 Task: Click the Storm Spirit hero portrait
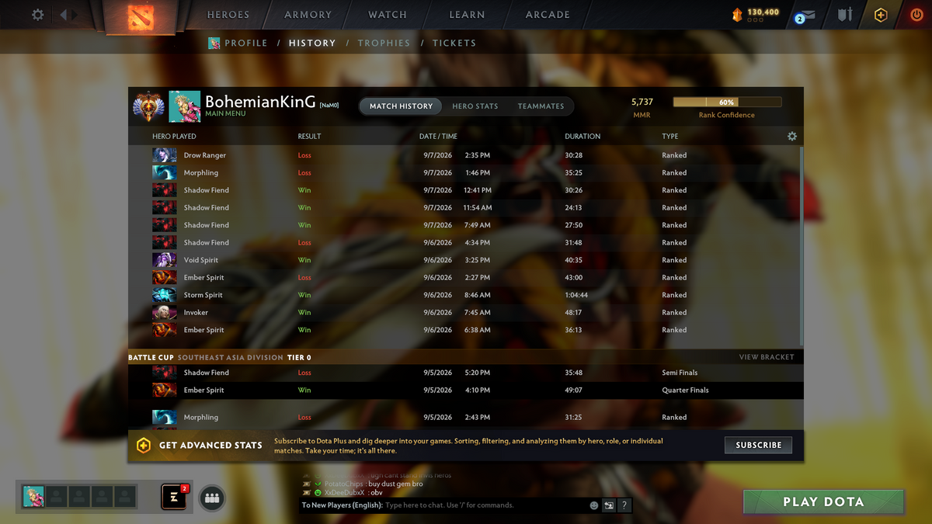165,295
